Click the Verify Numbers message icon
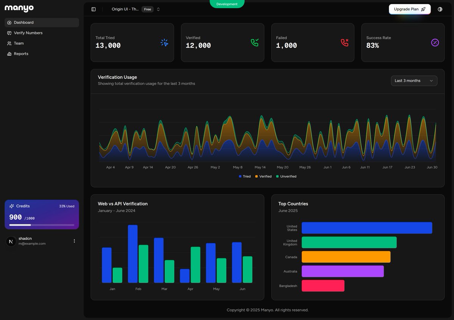This screenshot has width=454, height=320. pos(9,33)
